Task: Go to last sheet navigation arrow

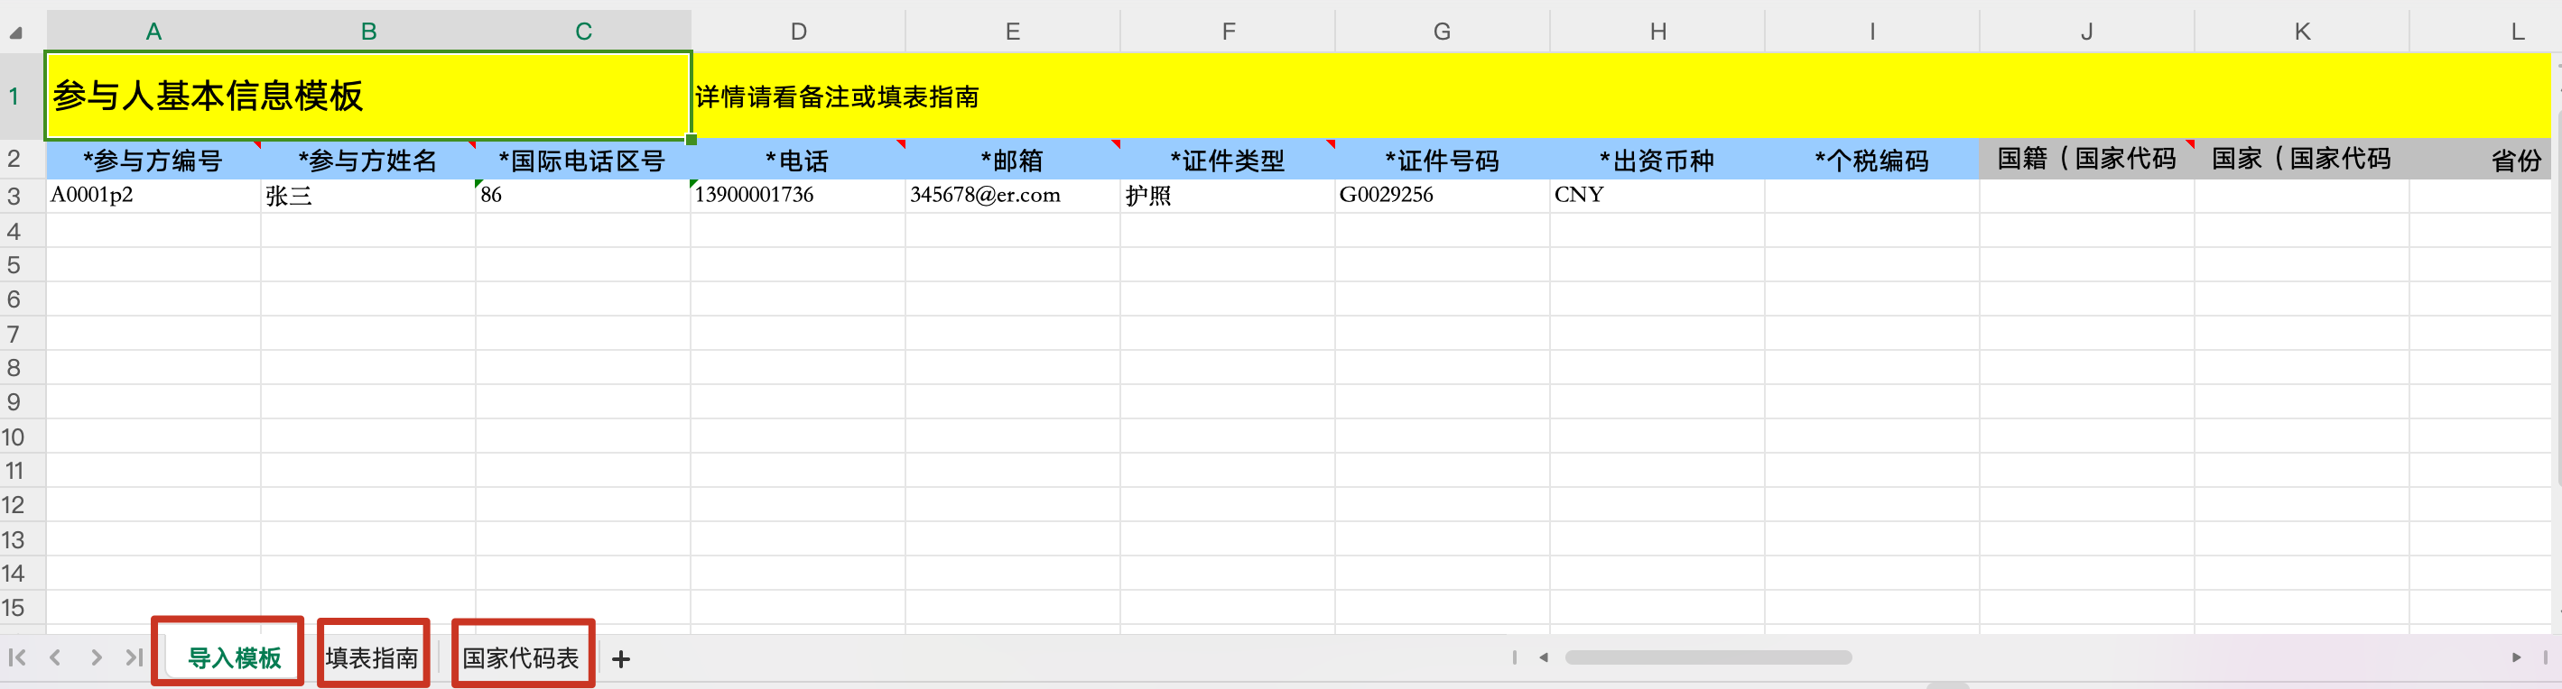Action: (135, 657)
